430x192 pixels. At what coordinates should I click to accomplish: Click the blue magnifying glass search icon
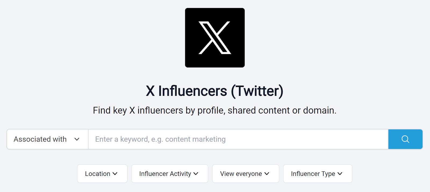tap(405, 139)
